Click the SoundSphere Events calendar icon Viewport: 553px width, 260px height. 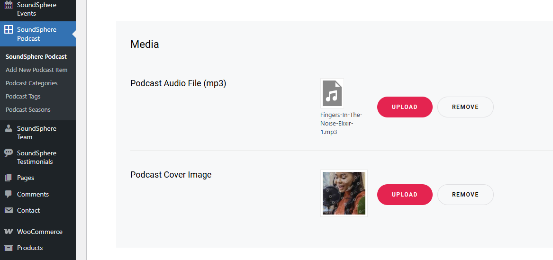pyautogui.click(x=9, y=5)
